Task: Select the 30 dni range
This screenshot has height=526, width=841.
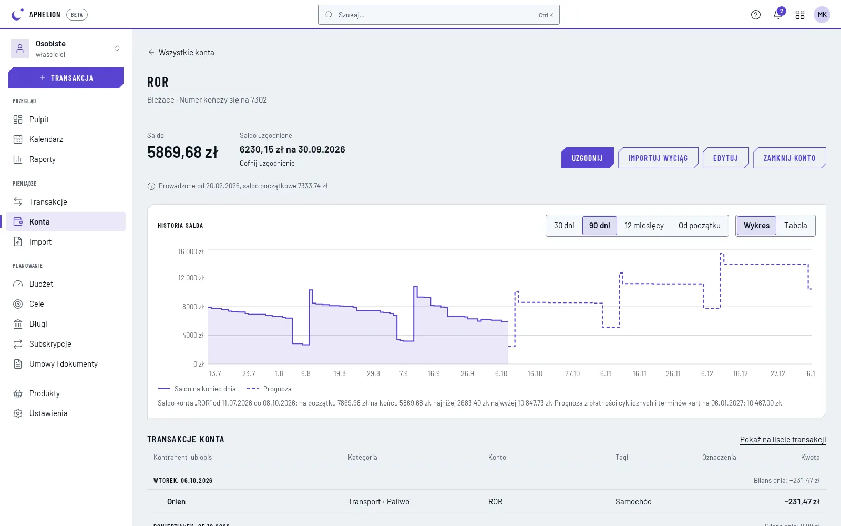Action: [564, 226]
